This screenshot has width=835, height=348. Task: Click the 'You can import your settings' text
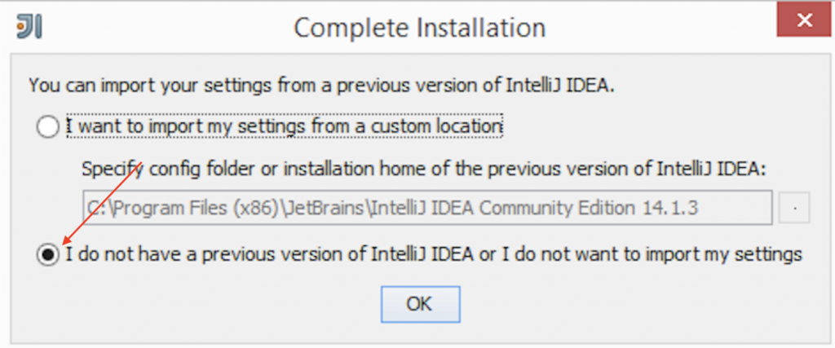click(321, 85)
